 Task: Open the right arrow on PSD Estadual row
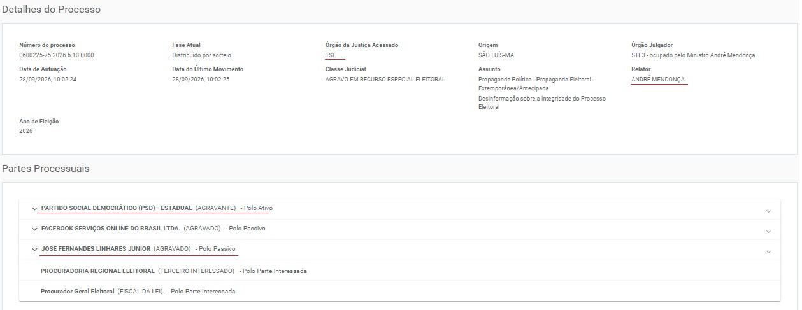[768, 211]
